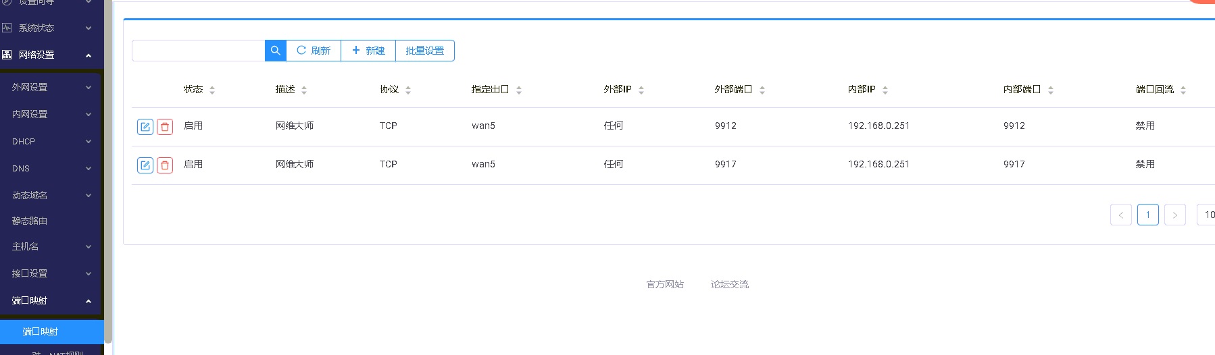Edit the port 9917 mapping rule

[145, 165]
